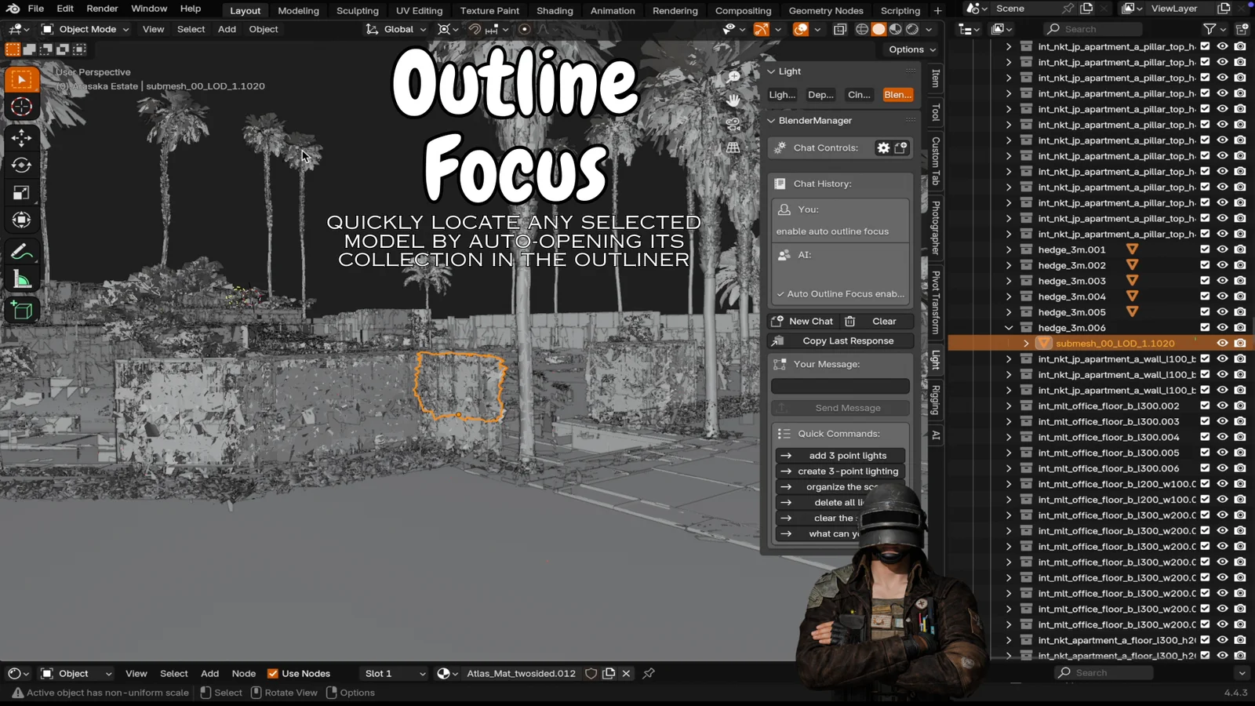Hide submesh_00_LOD_1.1020 in the outliner
The height and width of the screenshot is (706, 1255).
click(x=1222, y=343)
